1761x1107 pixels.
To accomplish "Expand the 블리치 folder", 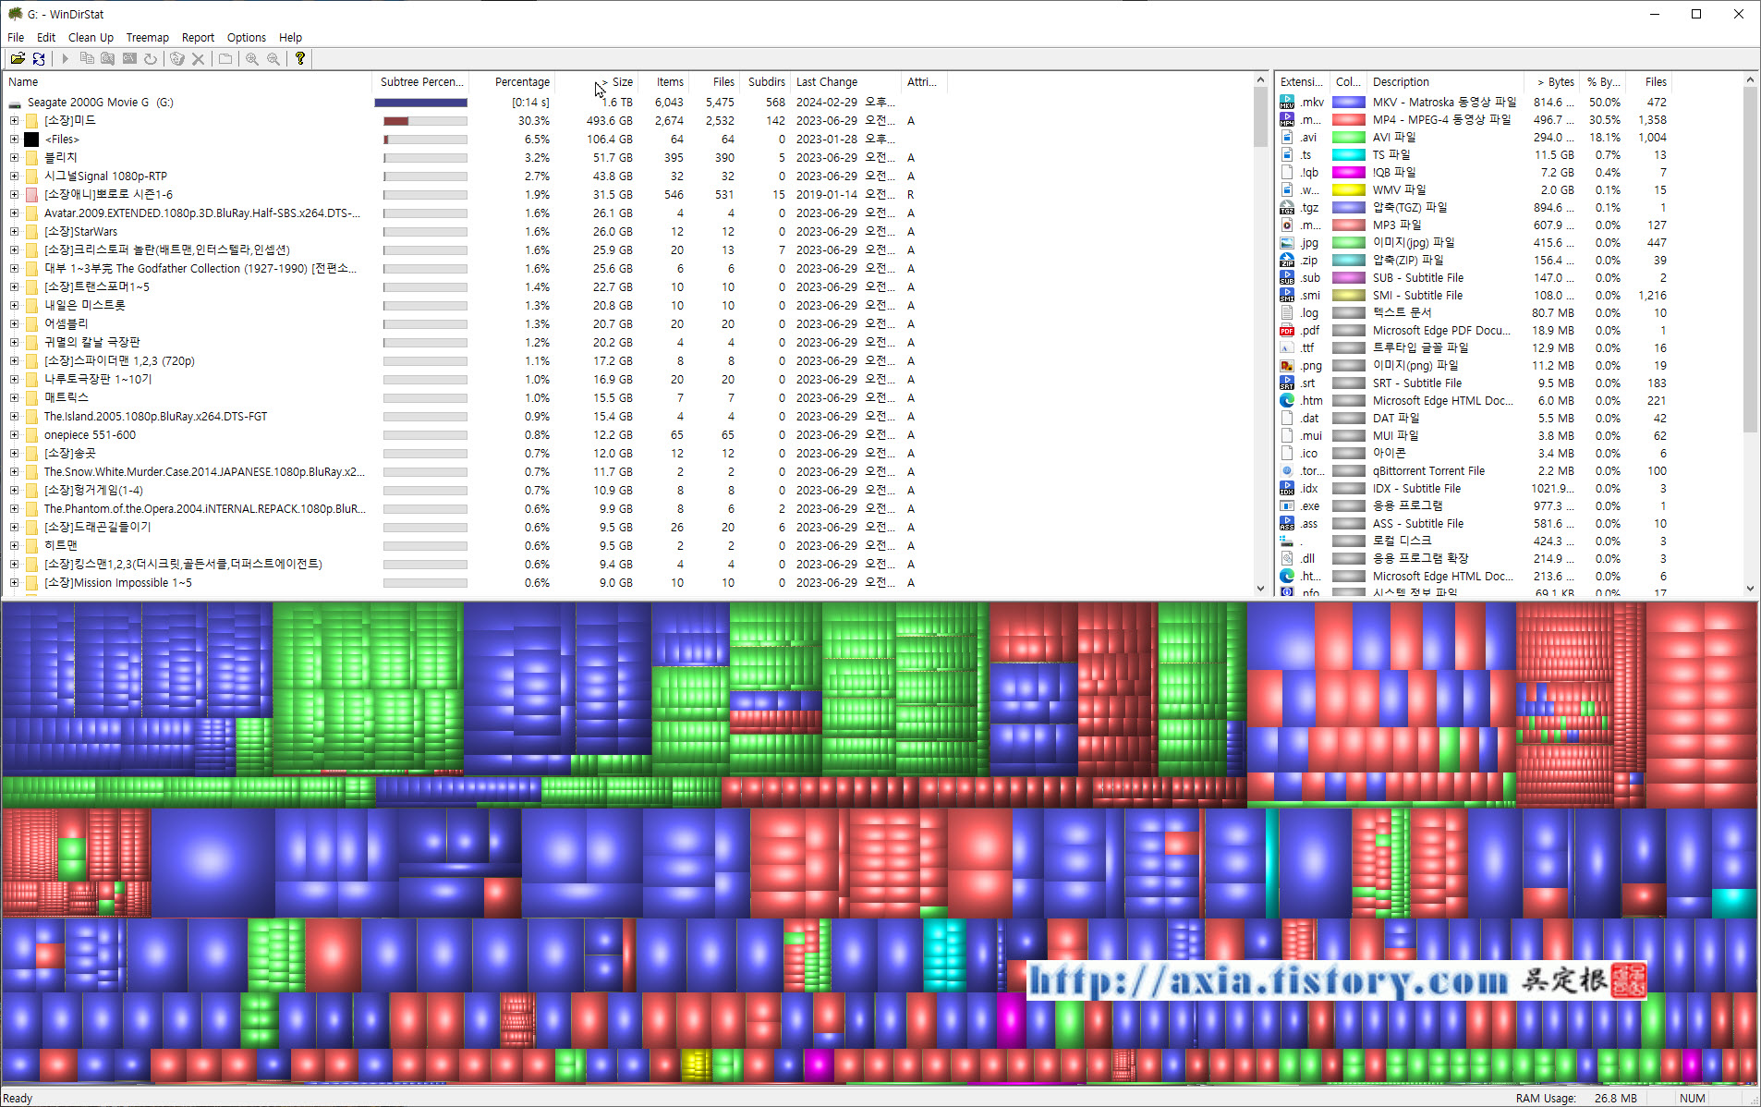I will click(14, 158).
